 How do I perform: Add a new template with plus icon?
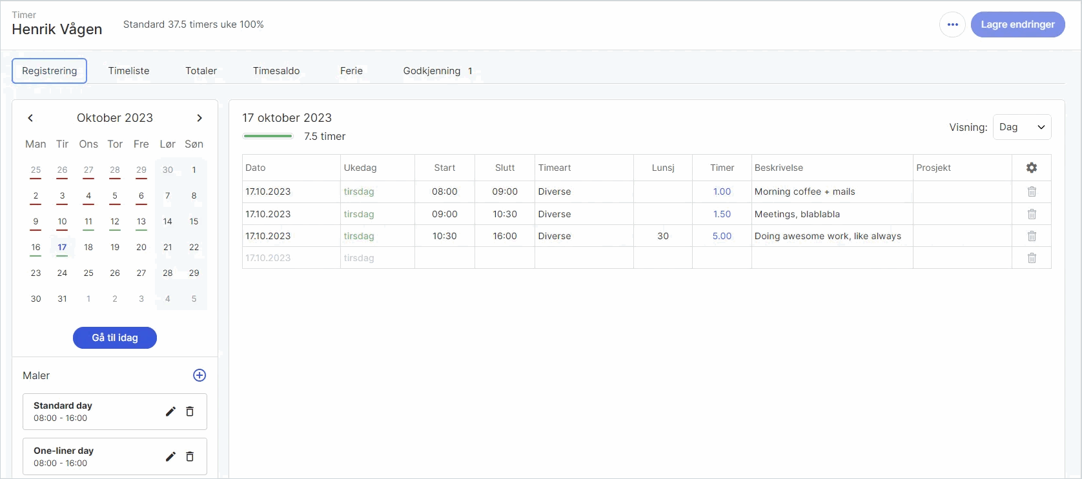(199, 375)
